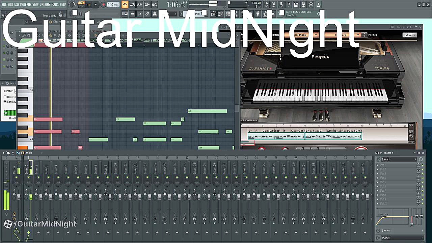Click the preset up/down stepper arrows

click(364, 35)
